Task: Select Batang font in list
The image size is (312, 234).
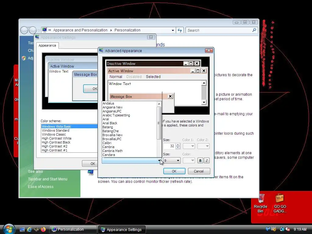Action: (x=129, y=127)
